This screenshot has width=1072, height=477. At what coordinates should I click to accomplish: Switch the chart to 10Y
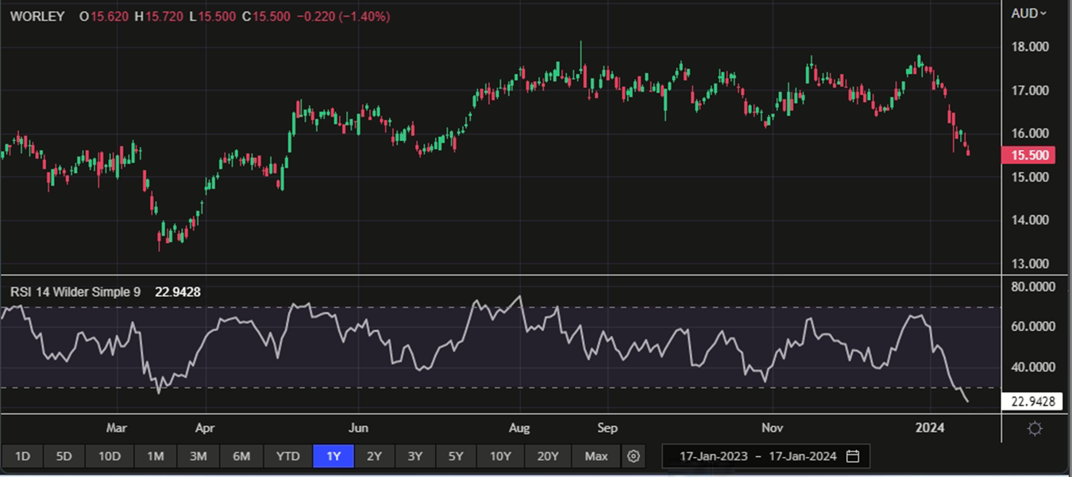(500, 456)
